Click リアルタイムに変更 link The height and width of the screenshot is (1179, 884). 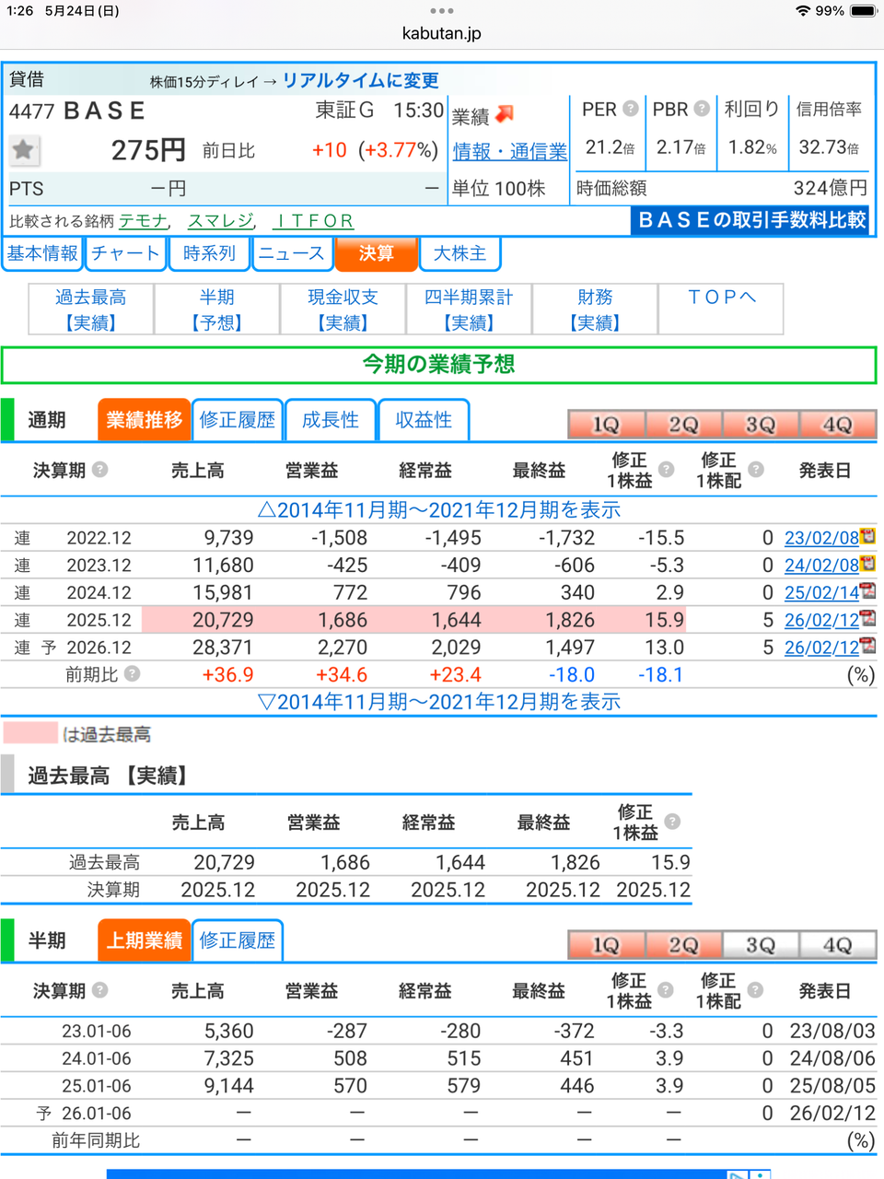pos(360,80)
